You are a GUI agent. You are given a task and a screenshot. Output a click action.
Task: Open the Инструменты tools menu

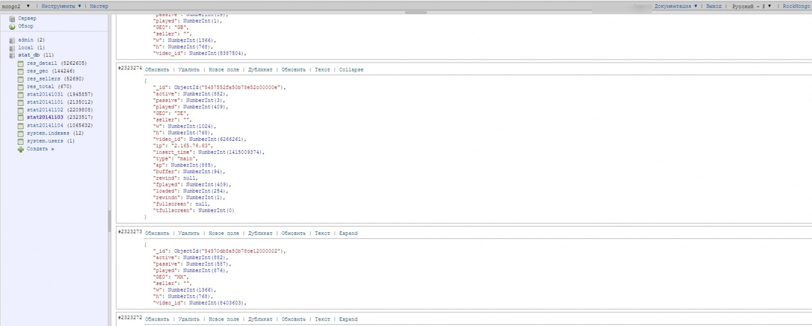pyautogui.click(x=61, y=6)
